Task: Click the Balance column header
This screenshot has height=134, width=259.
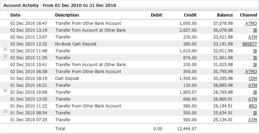Action: pyautogui.click(x=225, y=15)
